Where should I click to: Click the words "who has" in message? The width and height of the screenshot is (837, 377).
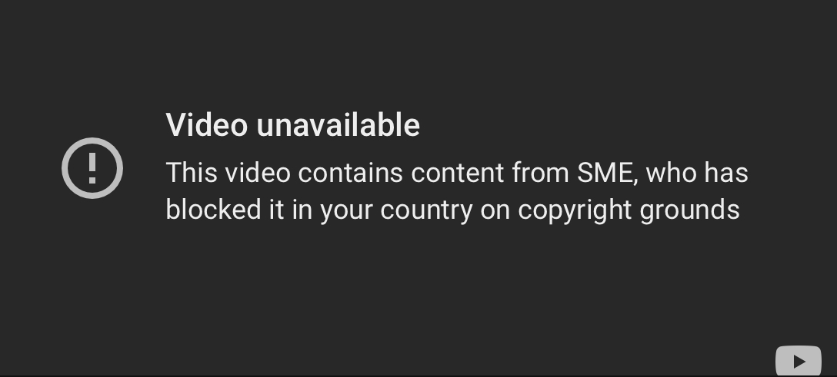coord(697,173)
